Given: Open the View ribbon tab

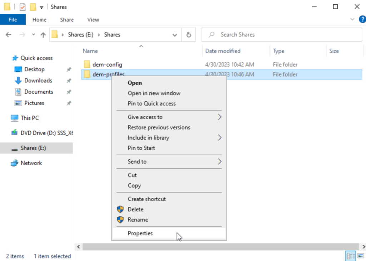Looking at the screenshot, I should point(93,20).
